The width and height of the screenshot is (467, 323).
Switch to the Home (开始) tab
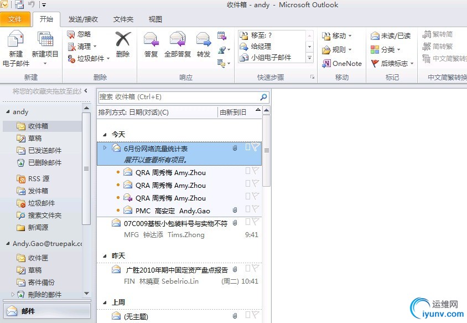pyautogui.click(x=46, y=19)
